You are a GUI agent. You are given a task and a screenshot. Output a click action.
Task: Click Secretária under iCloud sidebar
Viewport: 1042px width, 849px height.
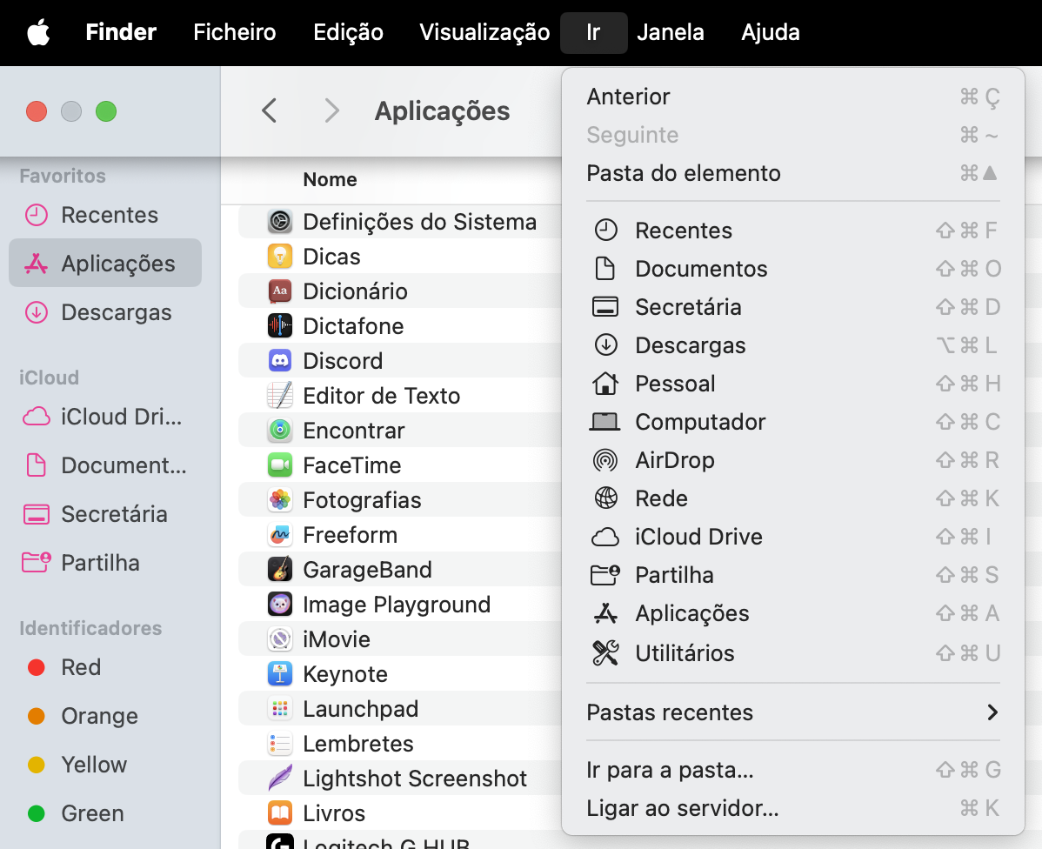pyautogui.click(x=113, y=514)
